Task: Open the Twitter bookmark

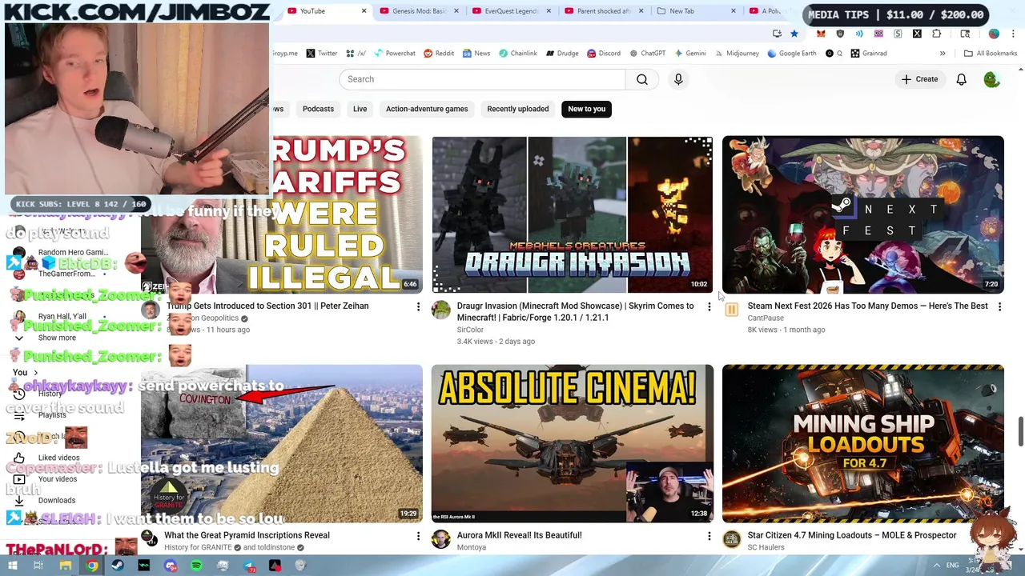Action: [x=321, y=54]
